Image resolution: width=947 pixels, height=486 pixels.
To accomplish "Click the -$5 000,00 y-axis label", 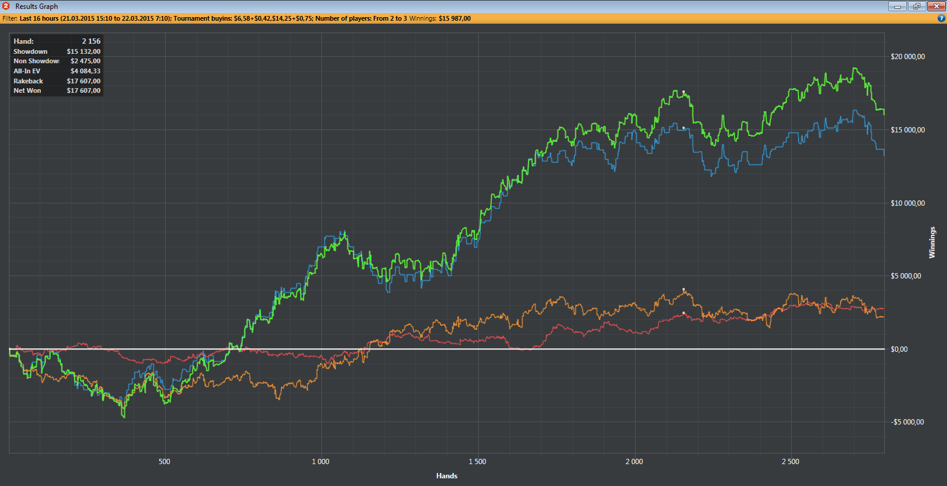I will (x=907, y=422).
